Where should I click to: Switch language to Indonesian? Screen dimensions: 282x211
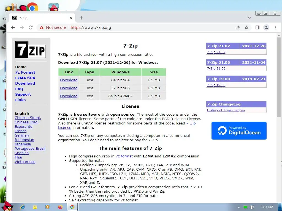click(x=24, y=140)
